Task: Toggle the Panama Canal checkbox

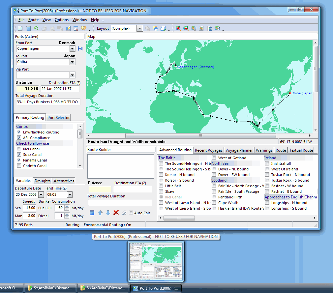Action: tap(19, 160)
